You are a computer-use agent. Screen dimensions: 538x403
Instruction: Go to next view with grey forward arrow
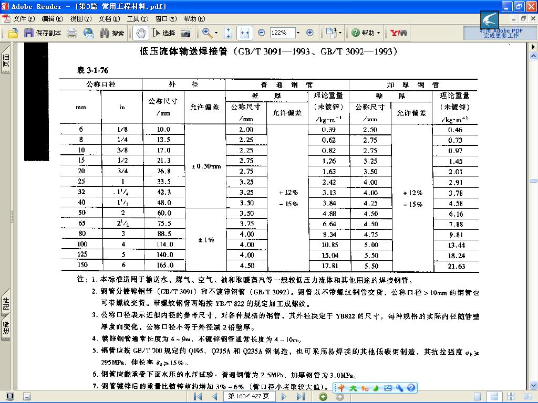tap(340, 397)
